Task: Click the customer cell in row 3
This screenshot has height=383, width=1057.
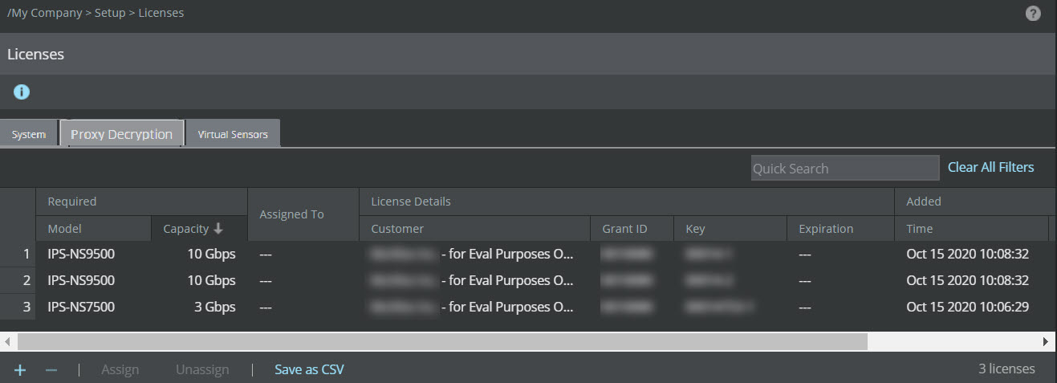Action: click(474, 307)
